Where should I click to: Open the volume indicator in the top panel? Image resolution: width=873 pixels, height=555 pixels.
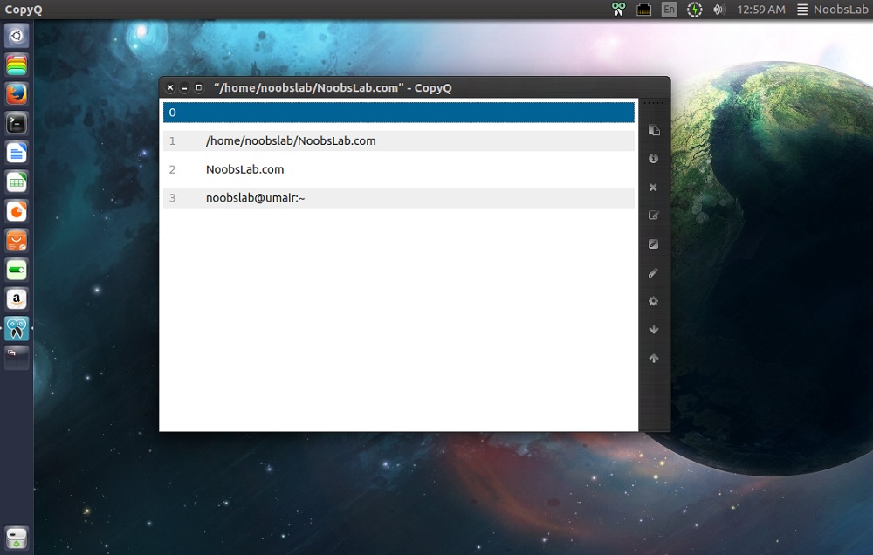tap(718, 10)
